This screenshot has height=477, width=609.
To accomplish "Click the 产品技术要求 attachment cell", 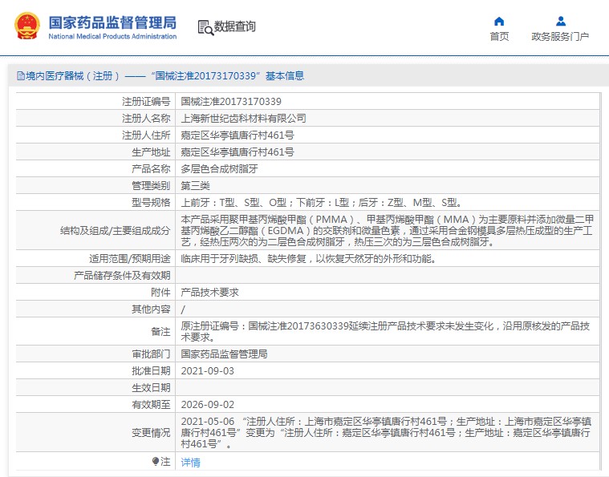I will 210,293.
